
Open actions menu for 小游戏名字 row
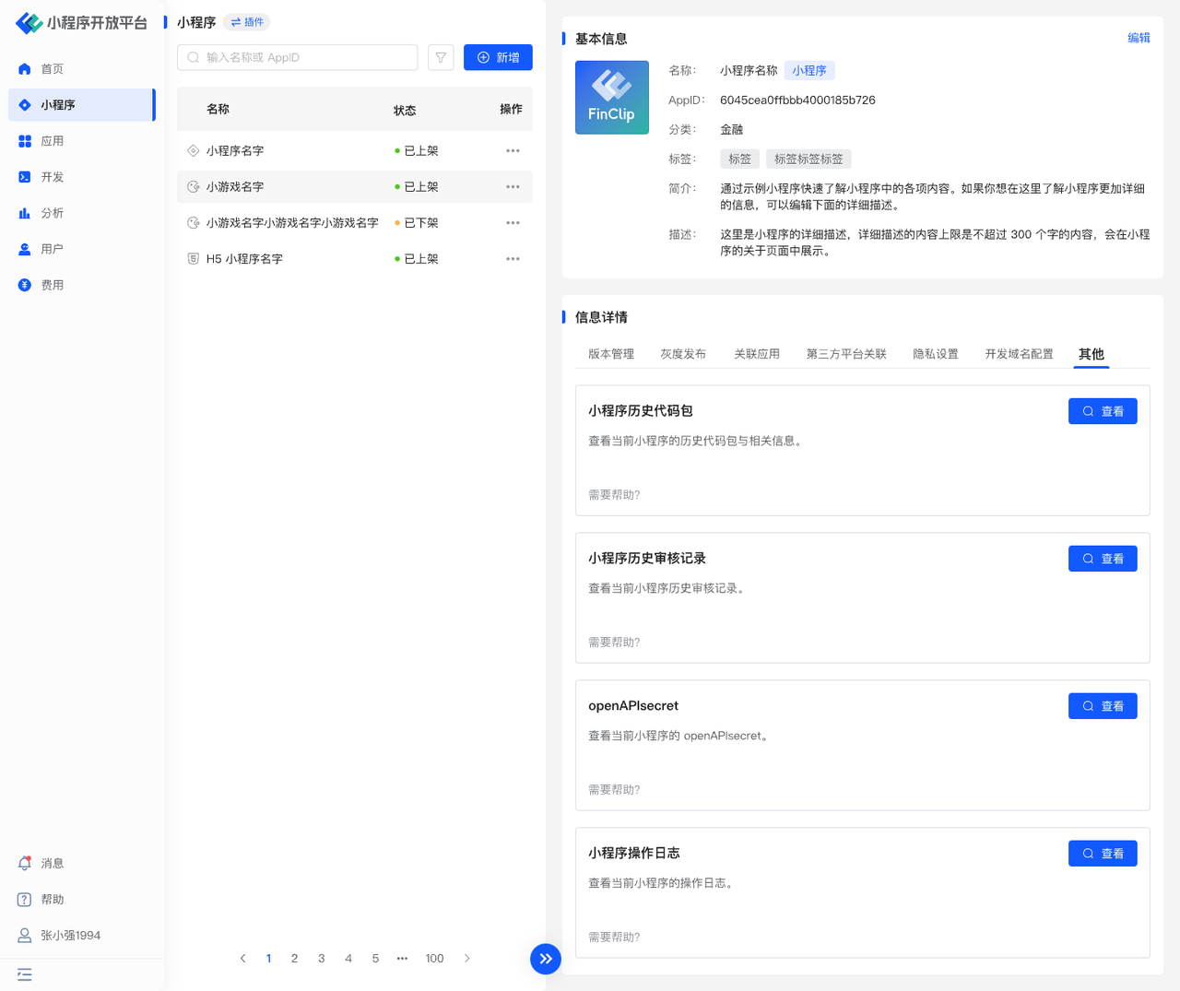coord(513,187)
